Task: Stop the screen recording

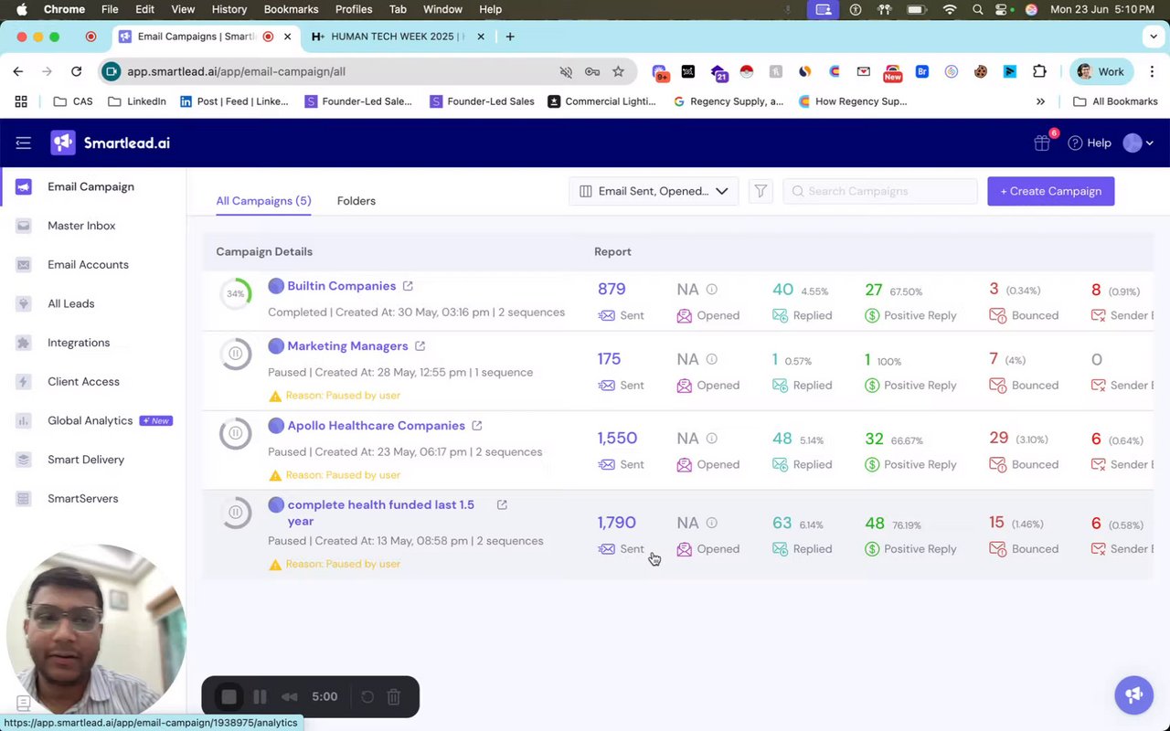Action: [229, 697]
